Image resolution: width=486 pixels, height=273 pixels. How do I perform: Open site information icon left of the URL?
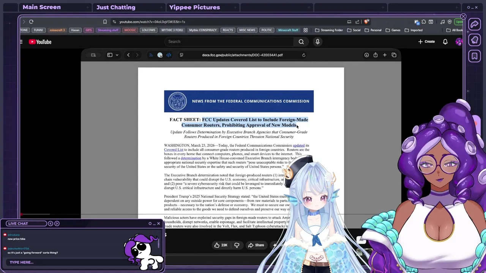click(x=114, y=22)
